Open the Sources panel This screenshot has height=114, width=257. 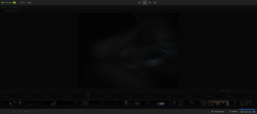(x=233, y=112)
